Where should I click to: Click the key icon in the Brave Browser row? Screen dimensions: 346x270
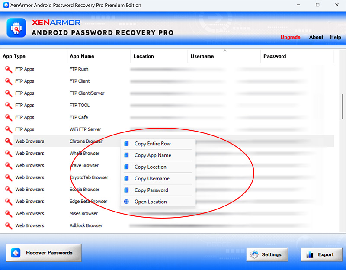9,166
